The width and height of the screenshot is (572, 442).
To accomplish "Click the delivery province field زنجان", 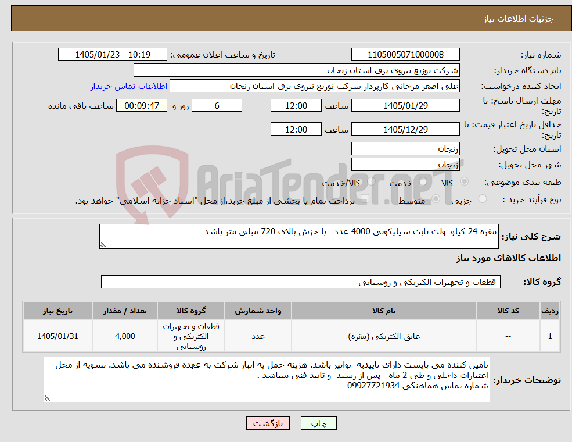I will 405,149.
